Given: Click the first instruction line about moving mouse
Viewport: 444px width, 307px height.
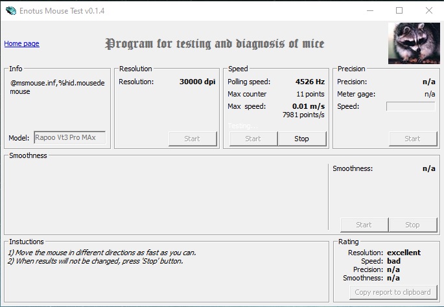Looking at the screenshot, I should (x=102, y=253).
